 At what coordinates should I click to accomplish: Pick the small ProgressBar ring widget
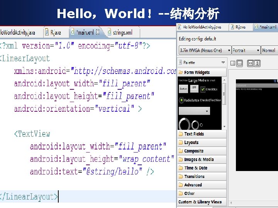click(201, 125)
